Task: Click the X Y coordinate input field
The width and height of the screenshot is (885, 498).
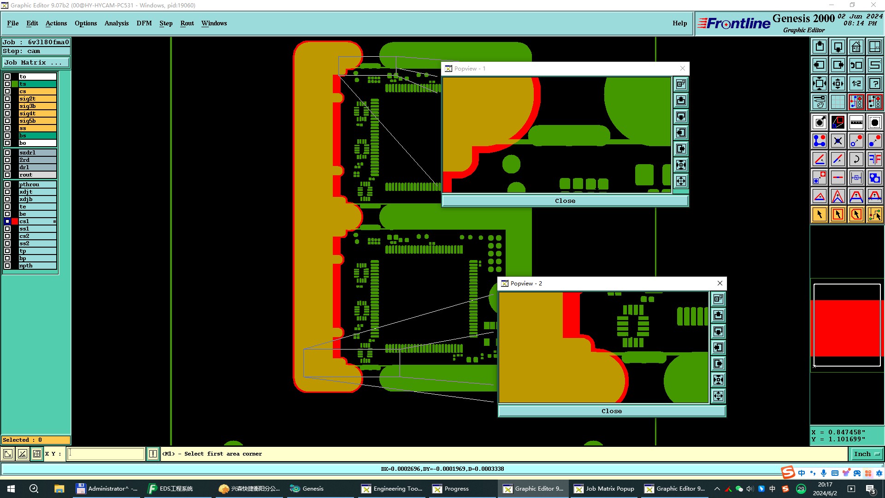Action: tap(106, 454)
